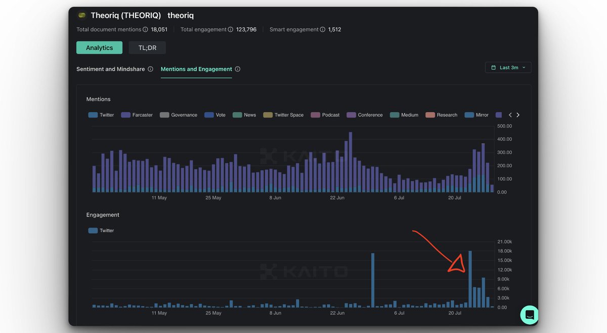Screen dimensions: 607x333
Task: Toggle Twitter series in Engagement legend
Action: (x=101, y=231)
